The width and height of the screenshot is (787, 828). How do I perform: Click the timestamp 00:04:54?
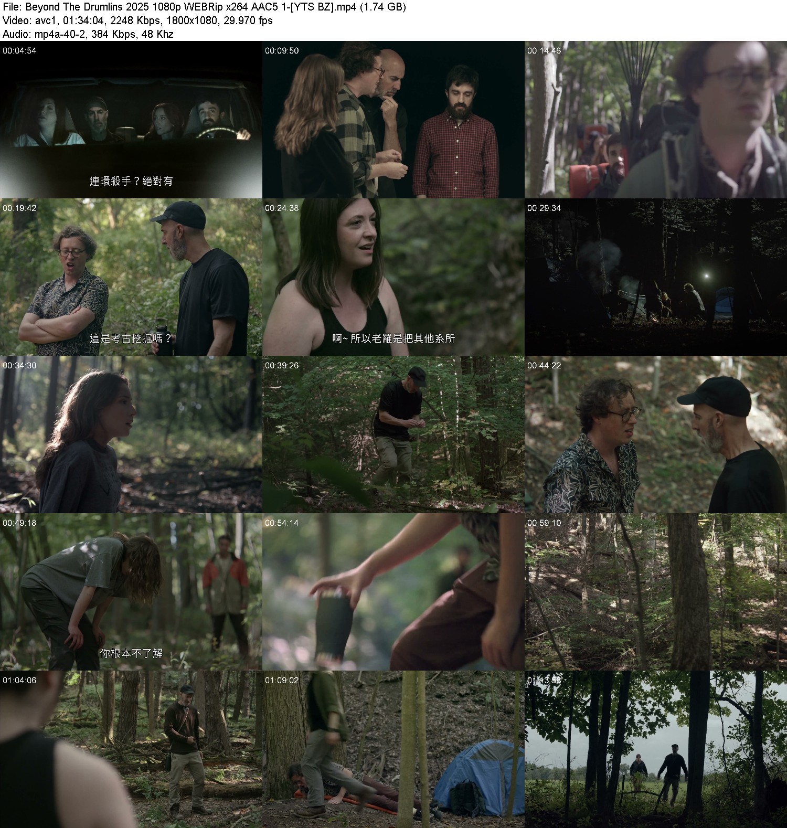click(19, 51)
